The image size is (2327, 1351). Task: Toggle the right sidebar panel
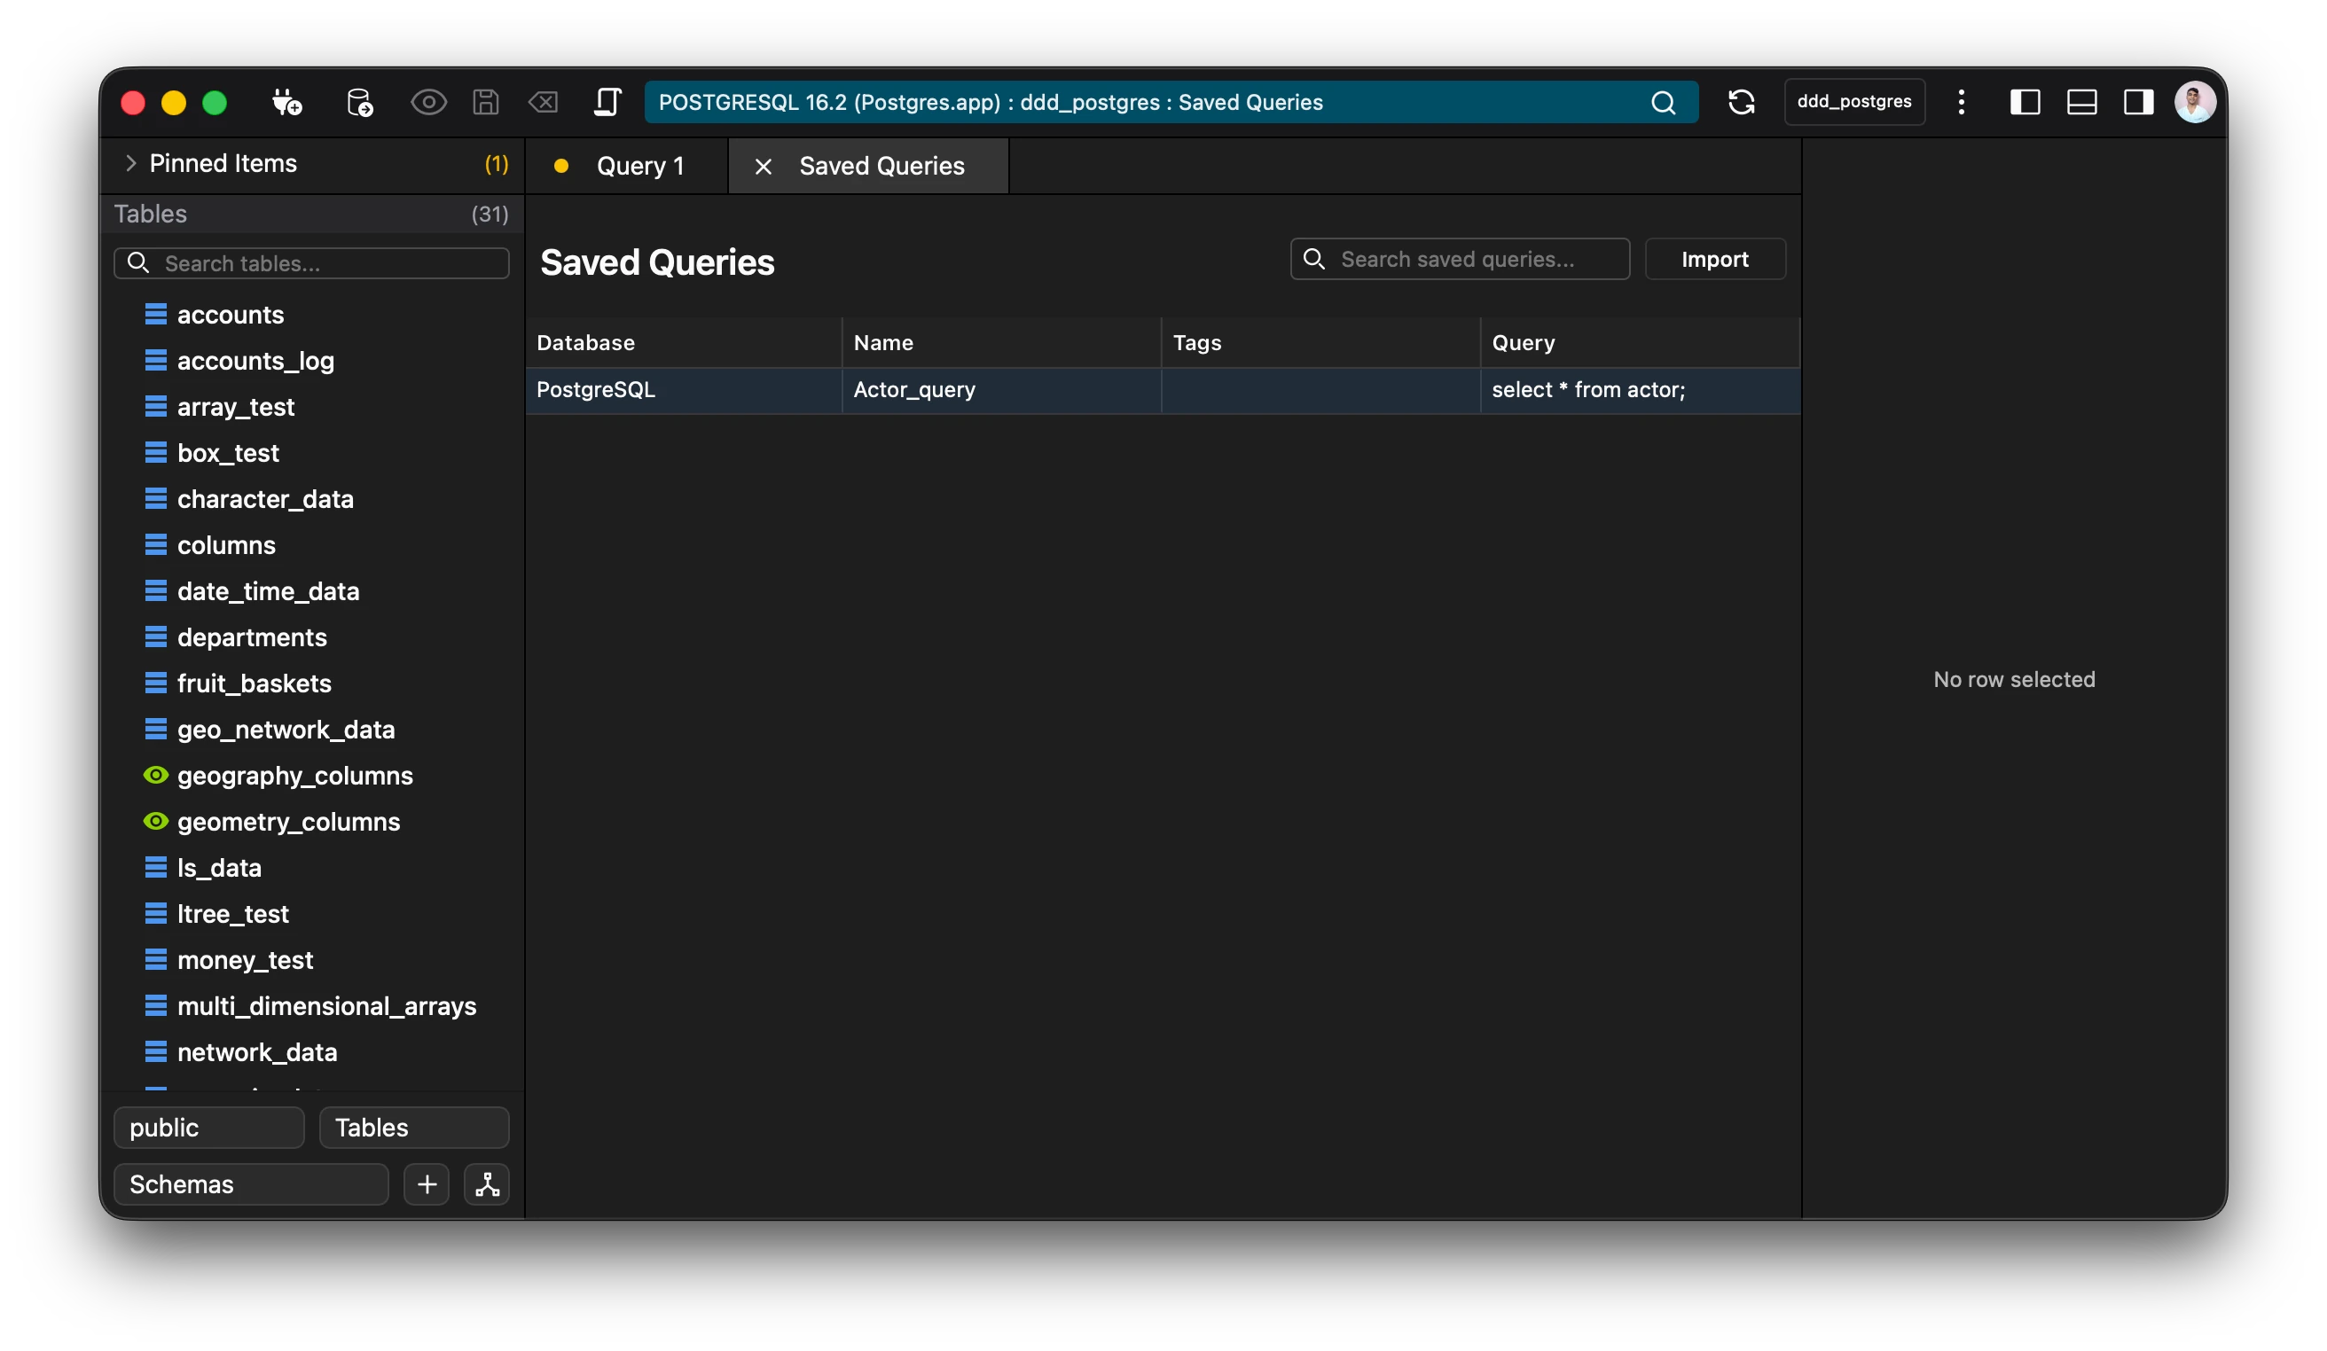(2139, 103)
